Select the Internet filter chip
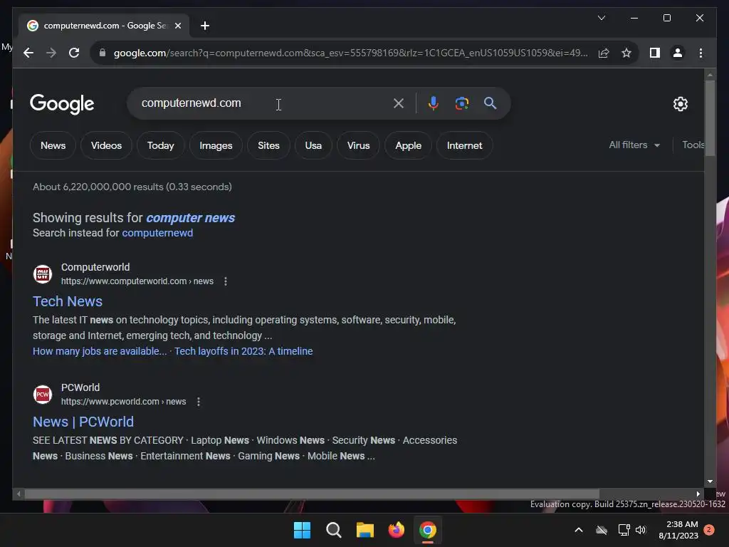Image resolution: width=729 pixels, height=547 pixels. pos(464,145)
